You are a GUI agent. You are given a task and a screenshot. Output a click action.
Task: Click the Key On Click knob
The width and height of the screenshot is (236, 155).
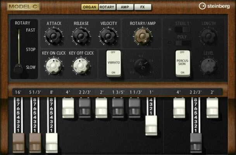click(x=53, y=65)
